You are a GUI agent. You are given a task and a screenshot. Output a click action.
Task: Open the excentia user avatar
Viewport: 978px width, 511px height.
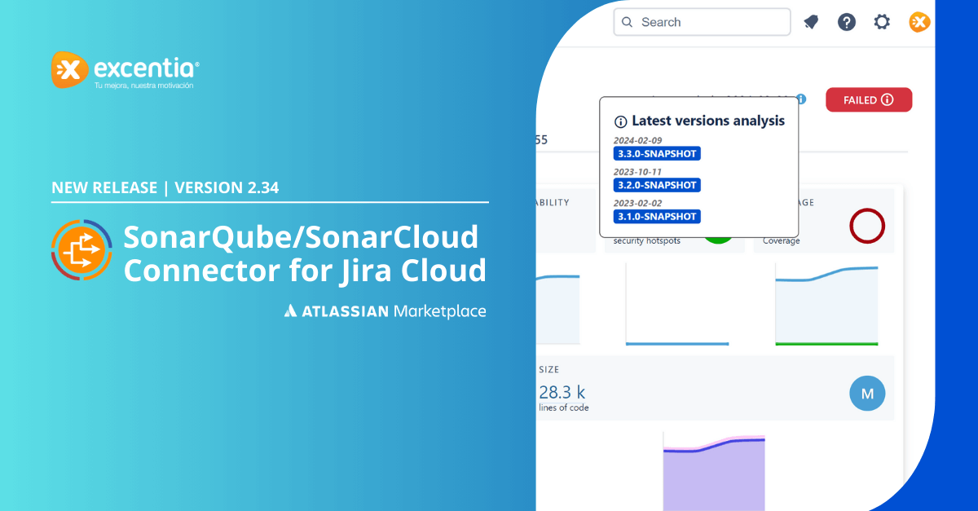[x=919, y=22]
